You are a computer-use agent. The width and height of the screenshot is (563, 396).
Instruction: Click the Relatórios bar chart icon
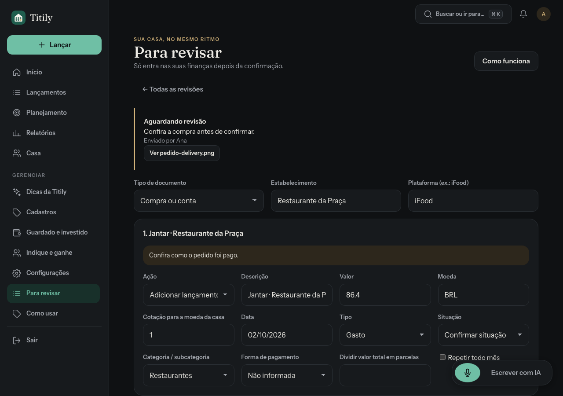tap(17, 133)
